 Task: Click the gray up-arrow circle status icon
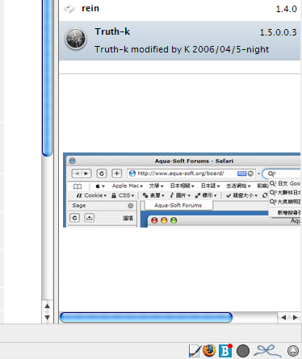tap(293, 351)
